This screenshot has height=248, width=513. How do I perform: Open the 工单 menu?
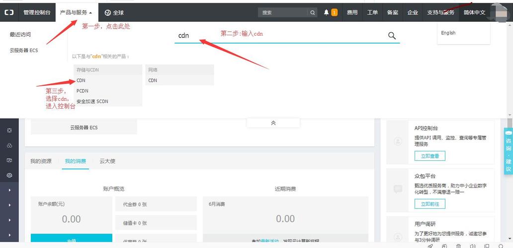(x=372, y=13)
